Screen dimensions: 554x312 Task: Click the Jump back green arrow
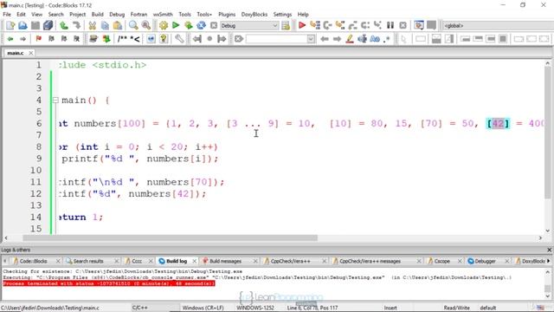[10, 39]
